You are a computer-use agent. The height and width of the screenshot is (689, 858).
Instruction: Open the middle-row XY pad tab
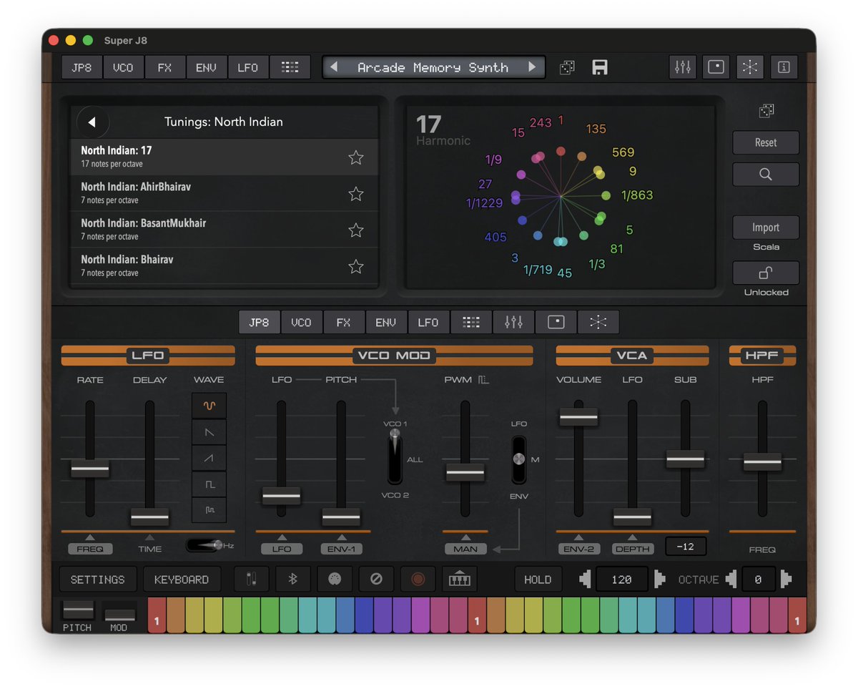point(556,323)
